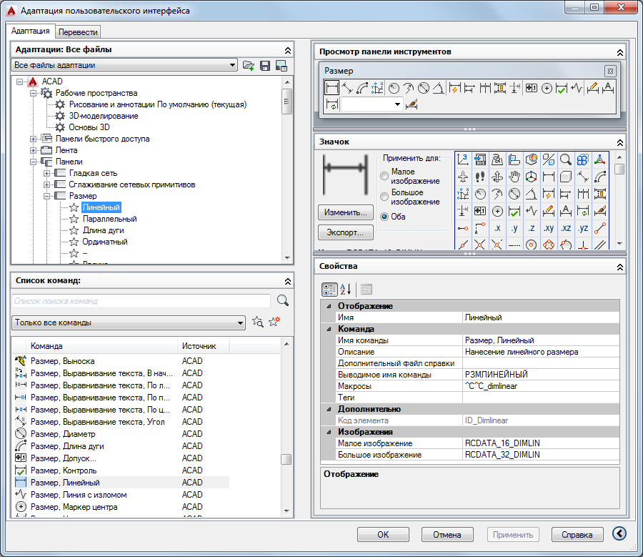Collapse the Команда property category triangle
The height and width of the screenshot is (557, 643).
(329, 329)
